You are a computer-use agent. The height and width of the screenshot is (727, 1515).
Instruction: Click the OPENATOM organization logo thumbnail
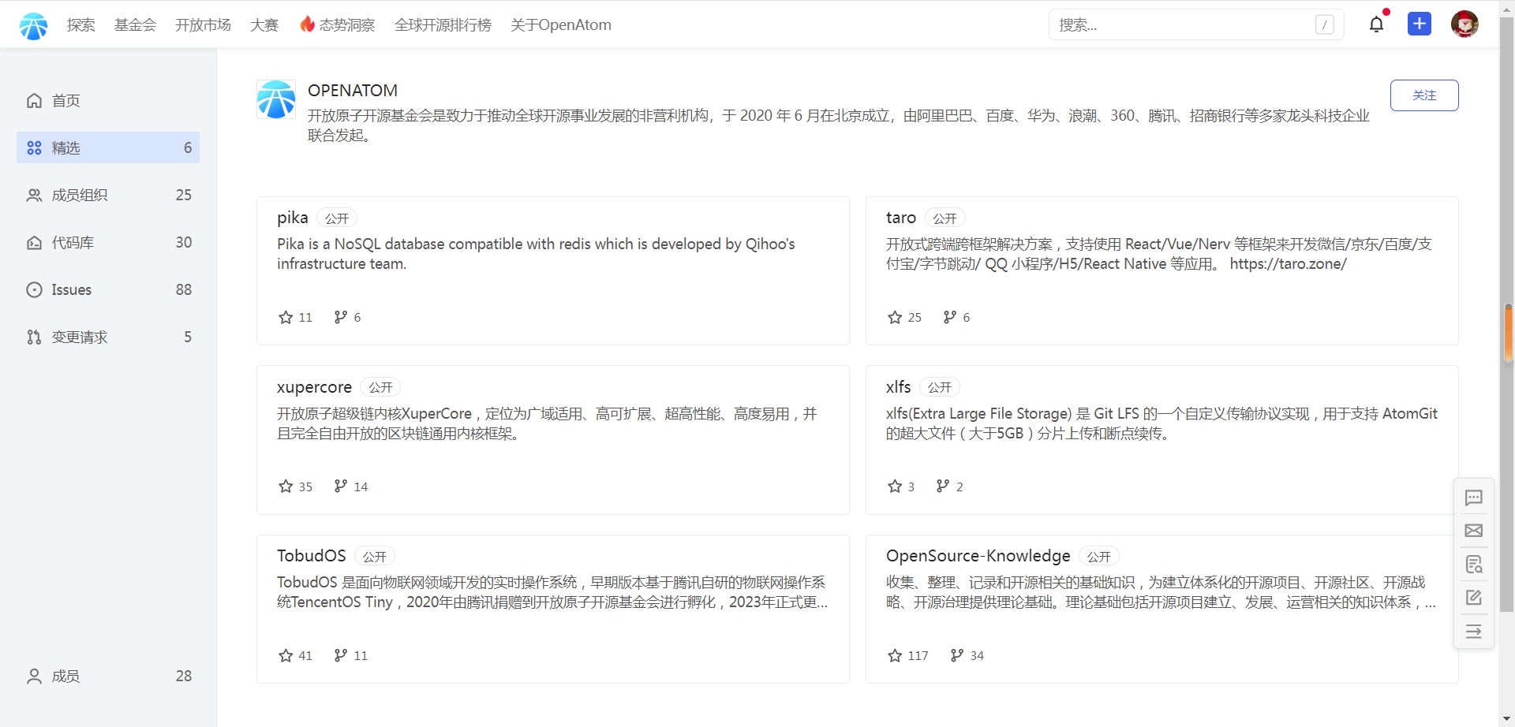[x=276, y=99]
